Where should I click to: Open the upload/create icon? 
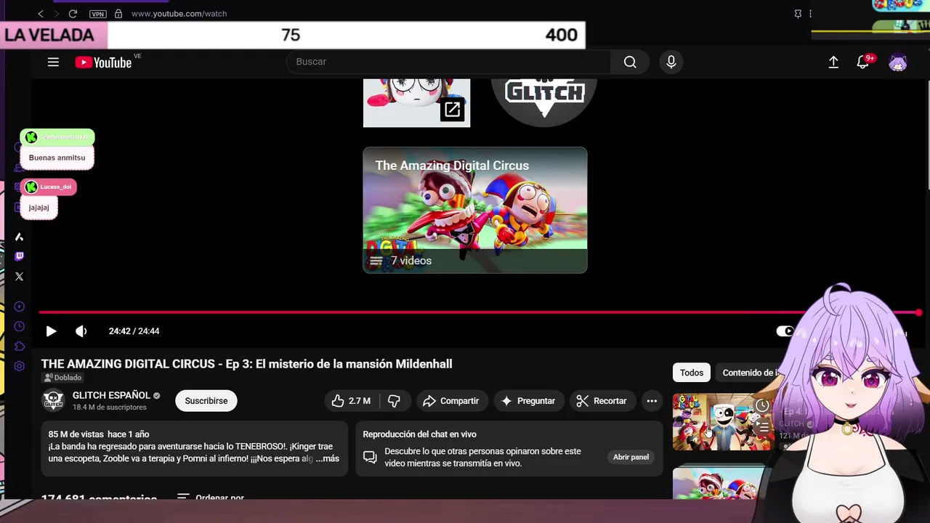(833, 62)
